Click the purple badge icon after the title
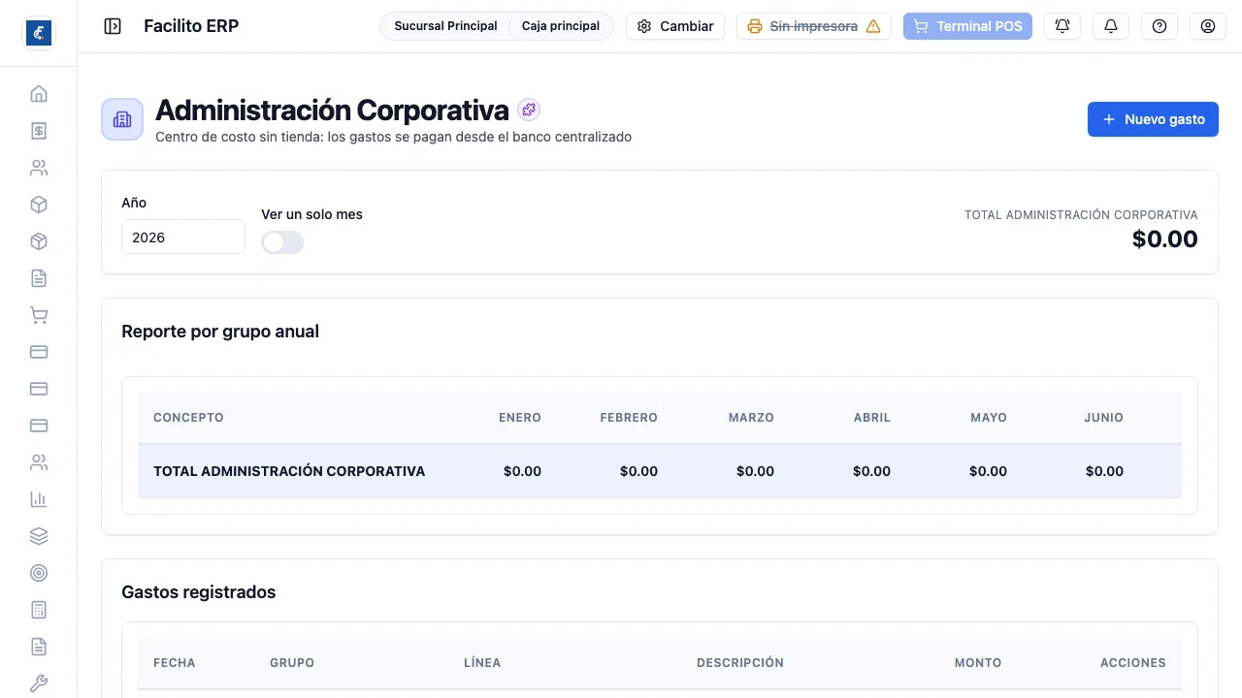This screenshot has width=1242, height=698. click(529, 110)
